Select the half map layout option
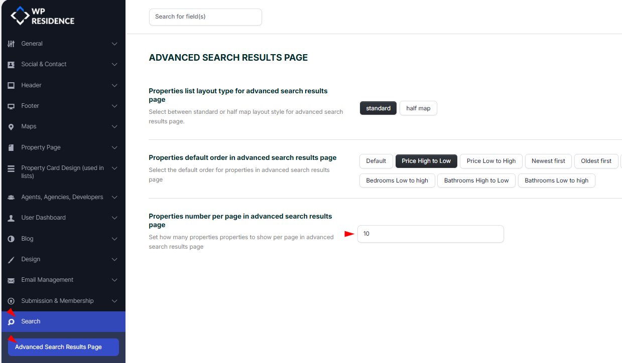 418,108
